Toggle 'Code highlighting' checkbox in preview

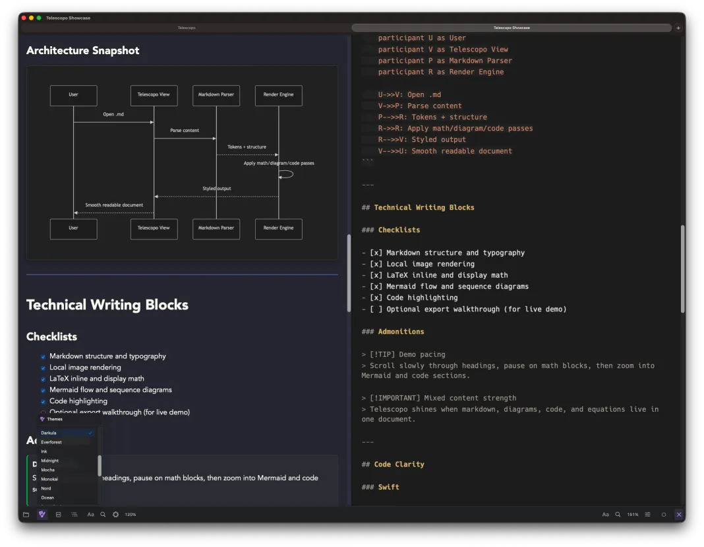pos(43,402)
